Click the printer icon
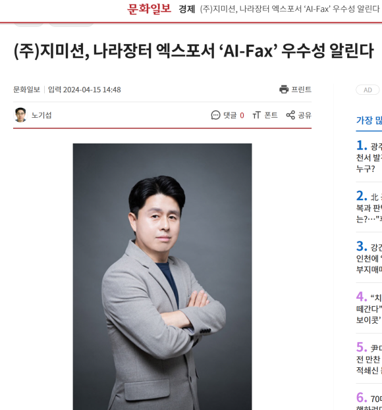This screenshot has height=410, width=382. pos(284,90)
